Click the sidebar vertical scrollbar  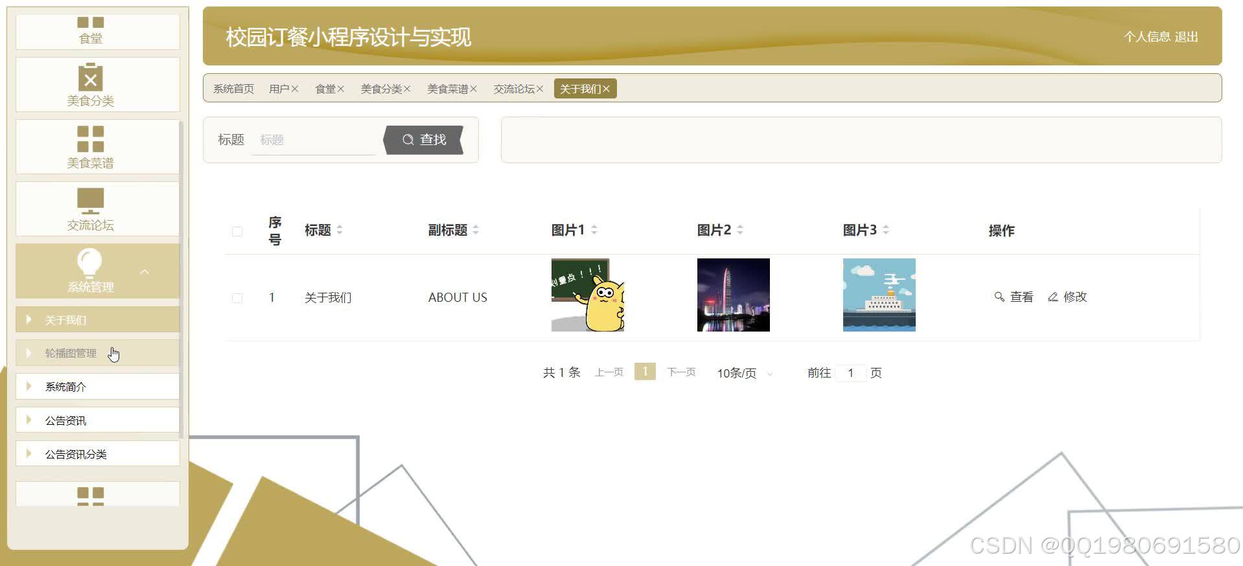(x=181, y=278)
